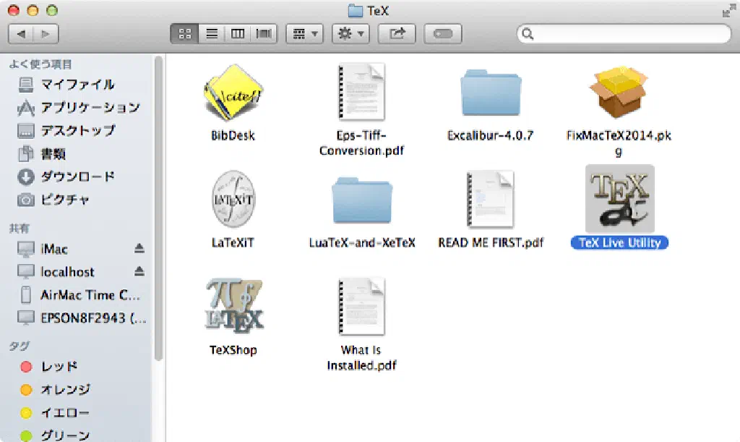Select the READ ME FIRST.pdf file

tap(490, 198)
